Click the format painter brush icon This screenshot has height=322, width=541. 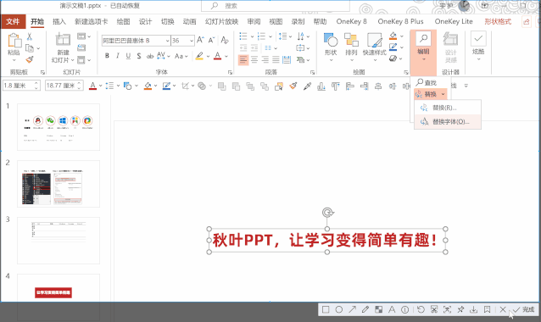30,59
